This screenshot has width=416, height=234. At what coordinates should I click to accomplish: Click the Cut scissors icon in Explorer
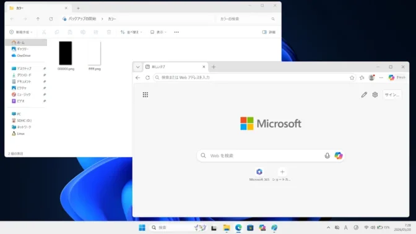44,32
